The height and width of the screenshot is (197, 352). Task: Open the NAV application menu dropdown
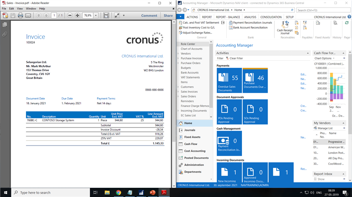click(x=180, y=17)
